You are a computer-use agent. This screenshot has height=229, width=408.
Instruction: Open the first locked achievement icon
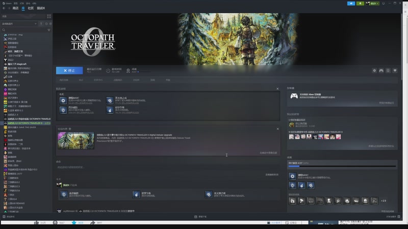(x=292, y=201)
